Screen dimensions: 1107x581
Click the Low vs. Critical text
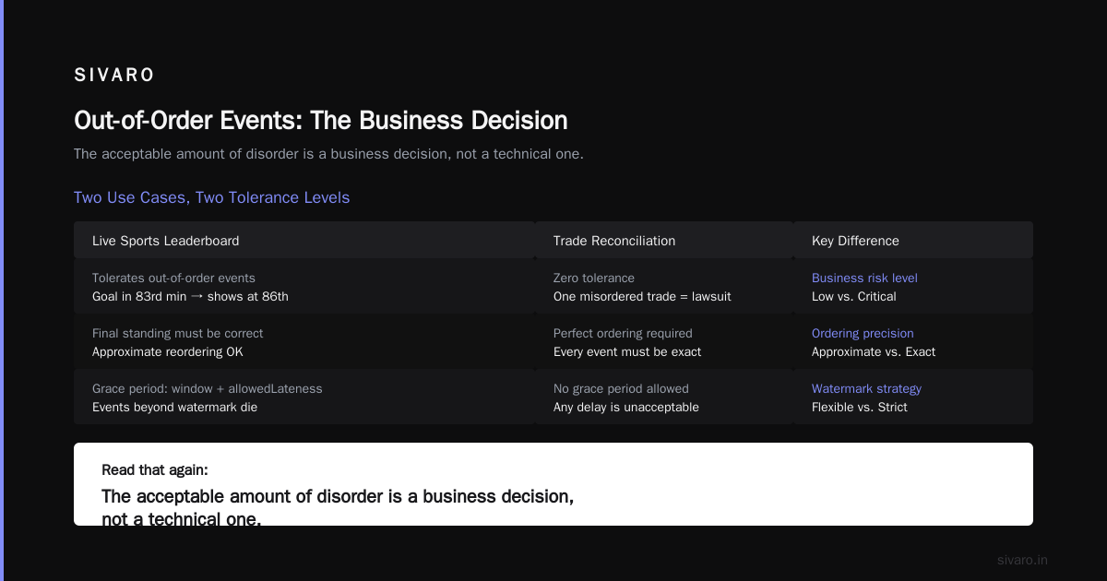pos(854,296)
